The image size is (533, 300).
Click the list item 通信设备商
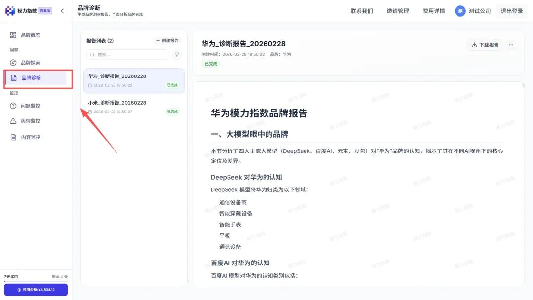[x=233, y=202]
